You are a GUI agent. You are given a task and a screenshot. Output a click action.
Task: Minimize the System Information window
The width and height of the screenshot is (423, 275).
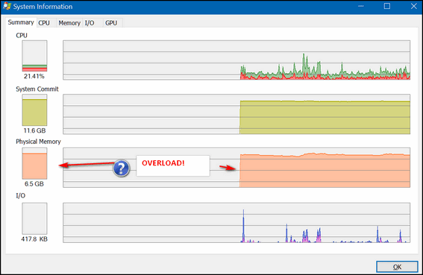[x=360, y=6]
